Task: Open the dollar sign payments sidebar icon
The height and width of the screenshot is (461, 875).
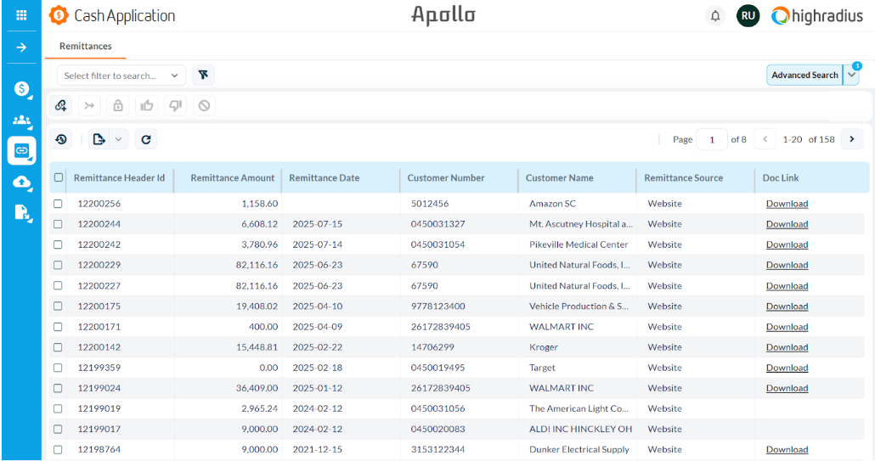Action: coord(22,88)
